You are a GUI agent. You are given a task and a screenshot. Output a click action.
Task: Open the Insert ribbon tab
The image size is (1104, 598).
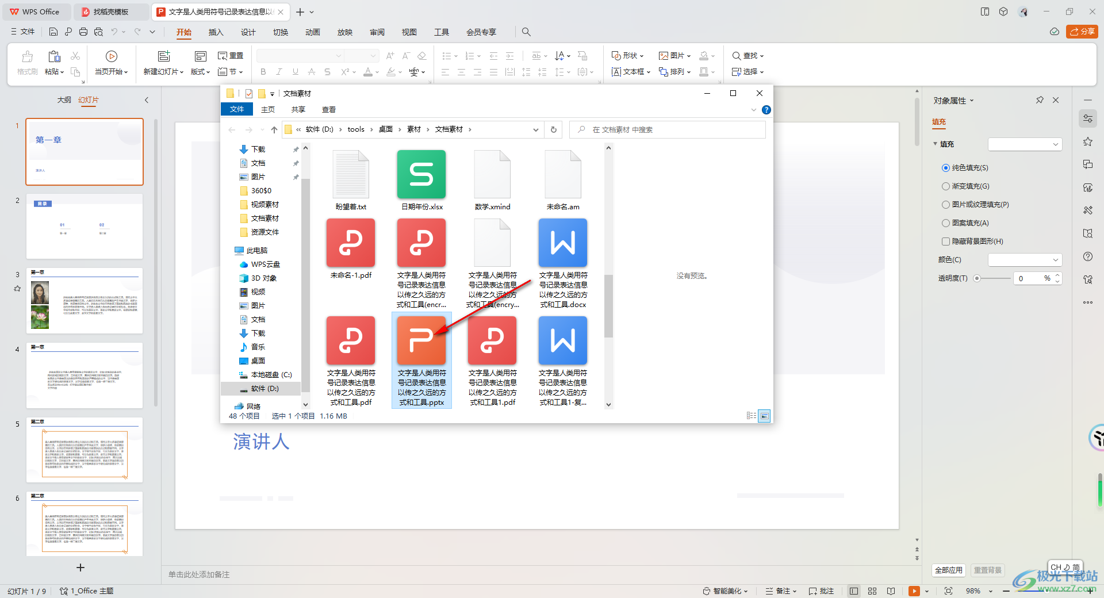click(x=216, y=32)
